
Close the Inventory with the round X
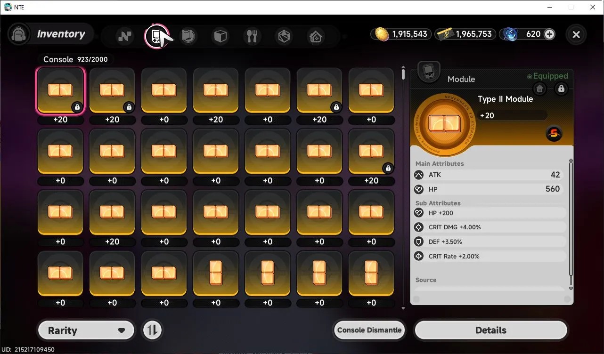(576, 34)
